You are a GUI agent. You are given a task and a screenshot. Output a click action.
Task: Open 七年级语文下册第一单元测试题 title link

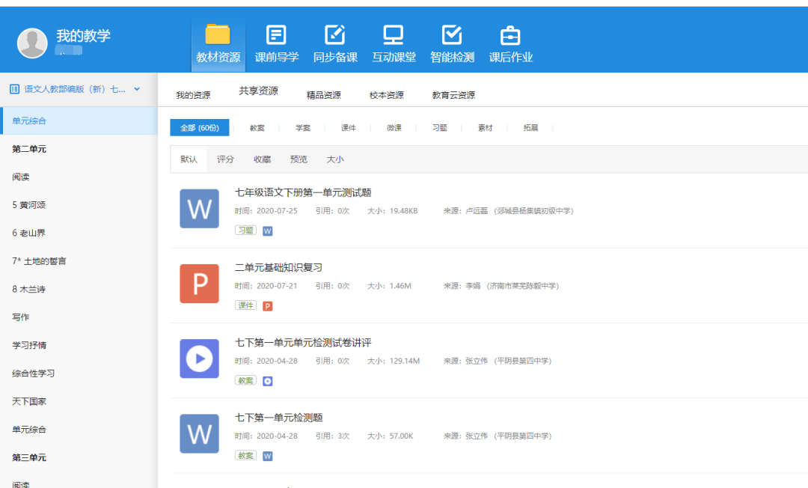click(303, 193)
